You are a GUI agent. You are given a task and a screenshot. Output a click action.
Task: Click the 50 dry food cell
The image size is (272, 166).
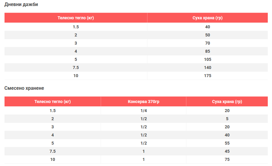coord(207,35)
